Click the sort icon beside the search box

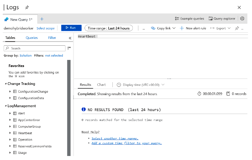click(x=69, y=48)
